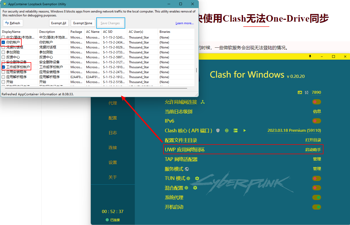The height and width of the screenshot is (225, 350).
Task: Click 管理 for 服务模式
Action: pos(317,169)
